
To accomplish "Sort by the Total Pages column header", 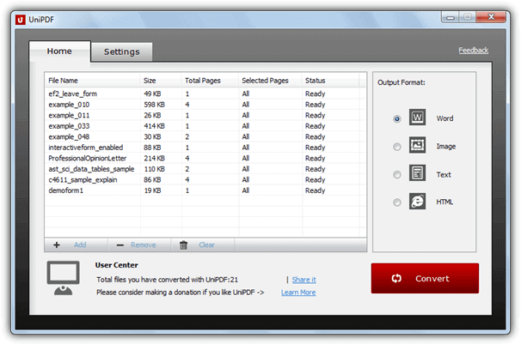I will [x=210, y=81].
